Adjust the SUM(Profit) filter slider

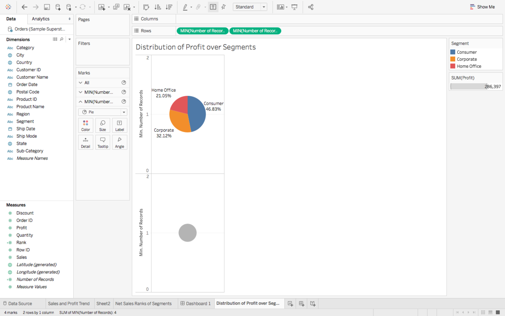point(469,86)
